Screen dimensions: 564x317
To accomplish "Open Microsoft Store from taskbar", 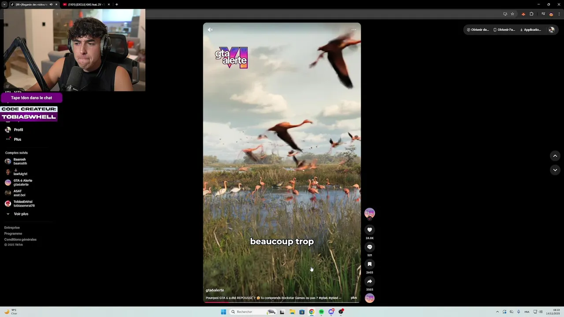I will point(302,312).
